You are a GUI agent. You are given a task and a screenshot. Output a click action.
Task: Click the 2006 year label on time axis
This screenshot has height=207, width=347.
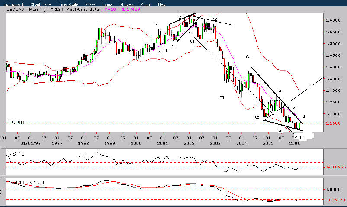[x=295, y=143]
